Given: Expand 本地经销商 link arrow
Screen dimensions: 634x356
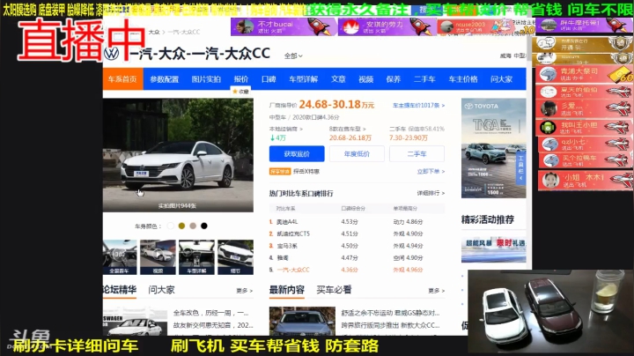Looking at the screenshot, I should pos(286,129).
